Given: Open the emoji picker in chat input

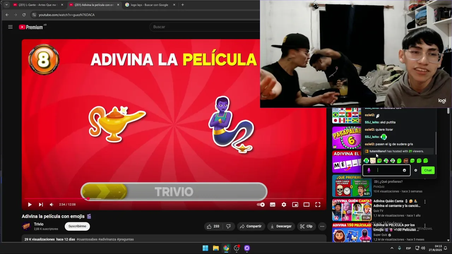Looking at the screenshot, I should click(404, 170).
